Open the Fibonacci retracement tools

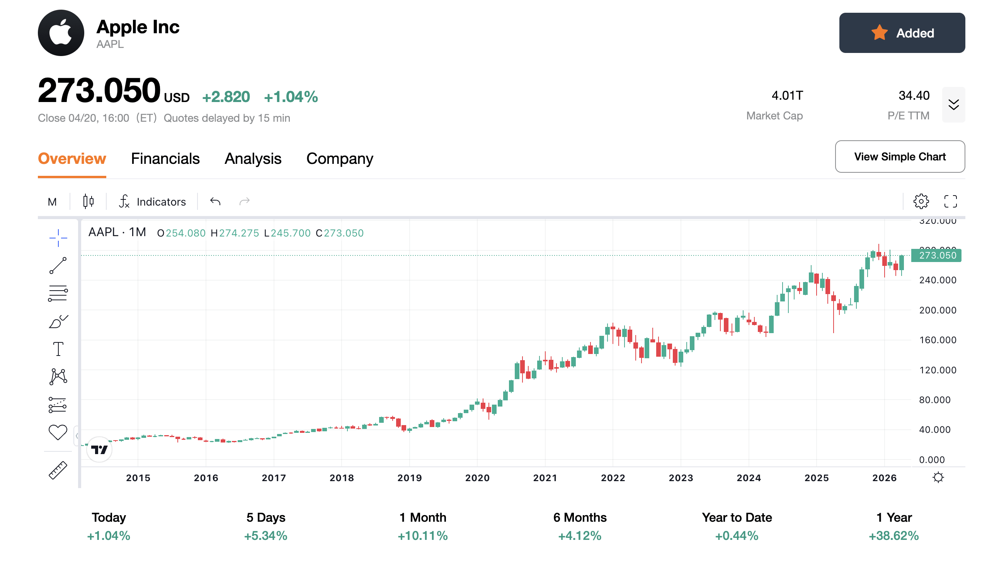pyautogui.click(x=58, y=293)
